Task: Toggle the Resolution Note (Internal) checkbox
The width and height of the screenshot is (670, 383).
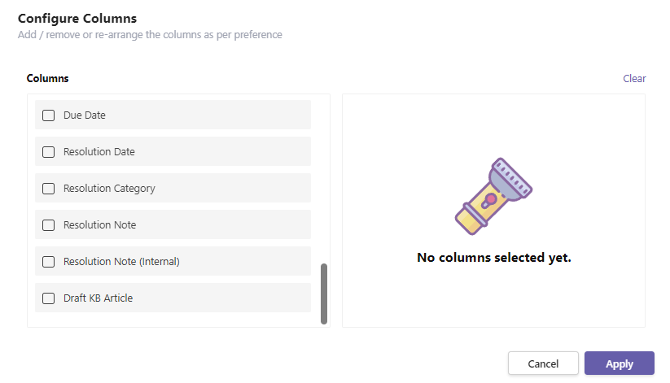Action: (x=48, y=262)
